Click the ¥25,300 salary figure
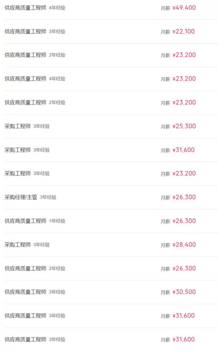The width and height of the screenshot is (218, 353). [184, 126]
